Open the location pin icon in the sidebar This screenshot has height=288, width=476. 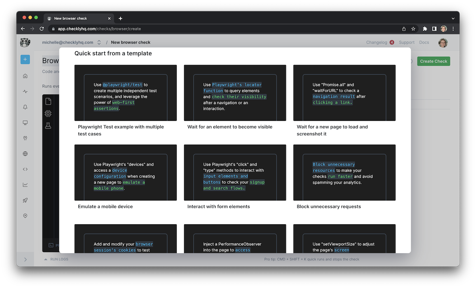tap(25, 215)
